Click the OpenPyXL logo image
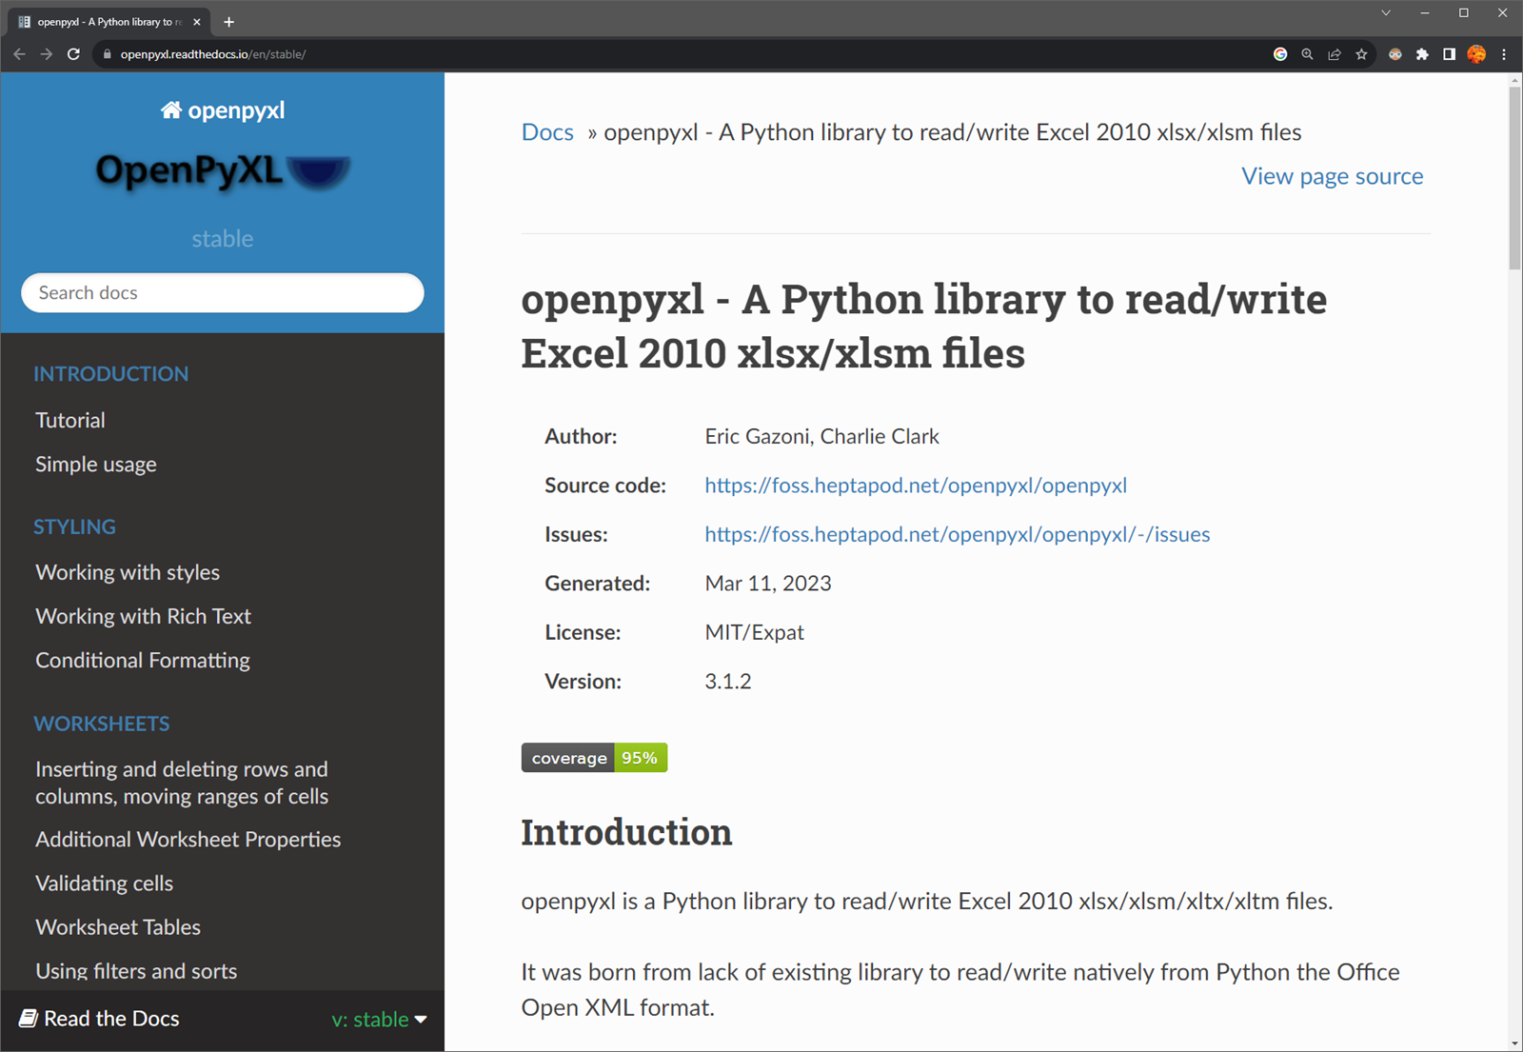This screenshot has width=1523, height=1052. coord(223,172)
